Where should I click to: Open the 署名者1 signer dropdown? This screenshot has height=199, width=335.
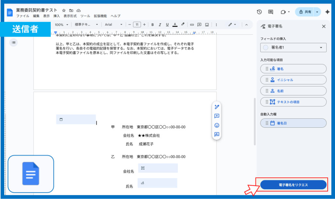293,48
